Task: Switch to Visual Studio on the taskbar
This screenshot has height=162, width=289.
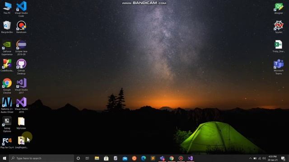Action: coord(190,158)
